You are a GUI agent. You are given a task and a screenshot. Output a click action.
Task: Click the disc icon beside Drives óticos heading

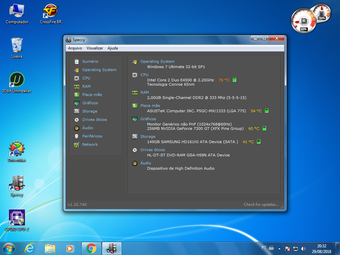pos(135,150)
